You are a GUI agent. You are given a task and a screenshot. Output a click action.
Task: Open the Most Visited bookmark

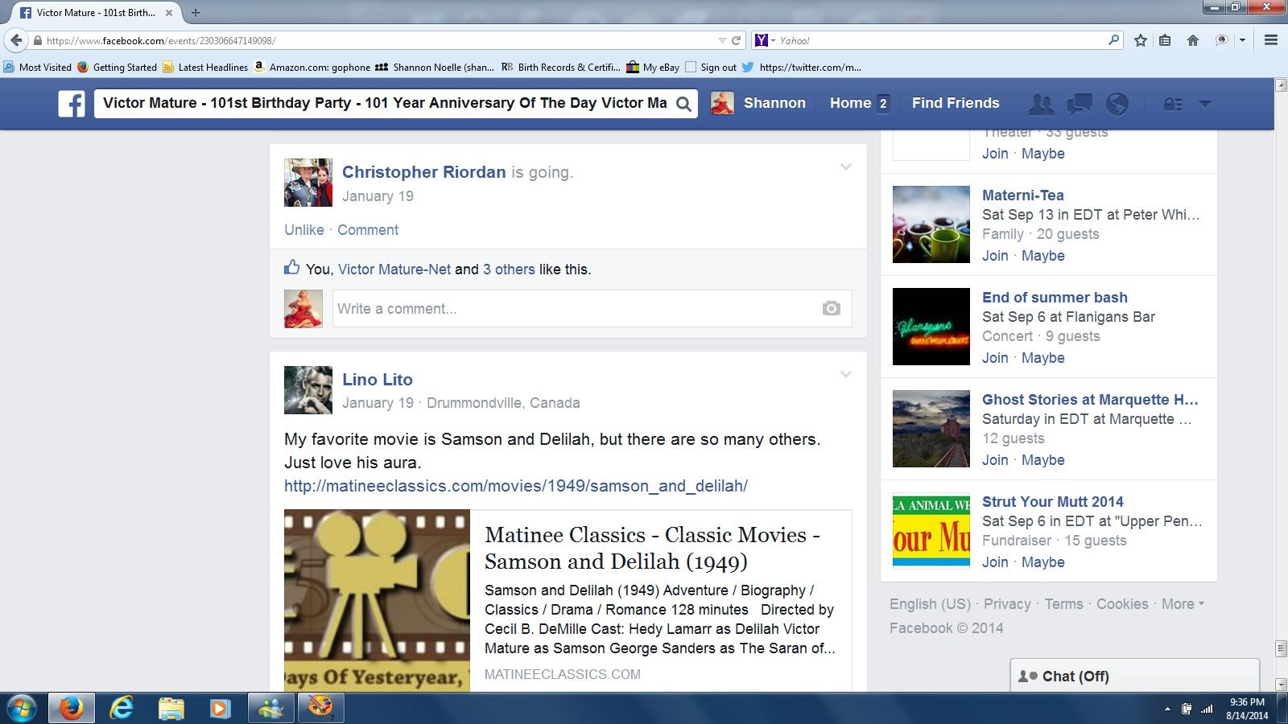[38, 68]
